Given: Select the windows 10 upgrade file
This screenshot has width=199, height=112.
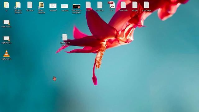Looking at the screenshot, I should tap(65, 37).
